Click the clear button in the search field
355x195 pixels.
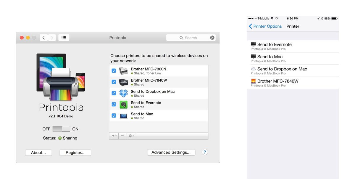click(212, 37)
